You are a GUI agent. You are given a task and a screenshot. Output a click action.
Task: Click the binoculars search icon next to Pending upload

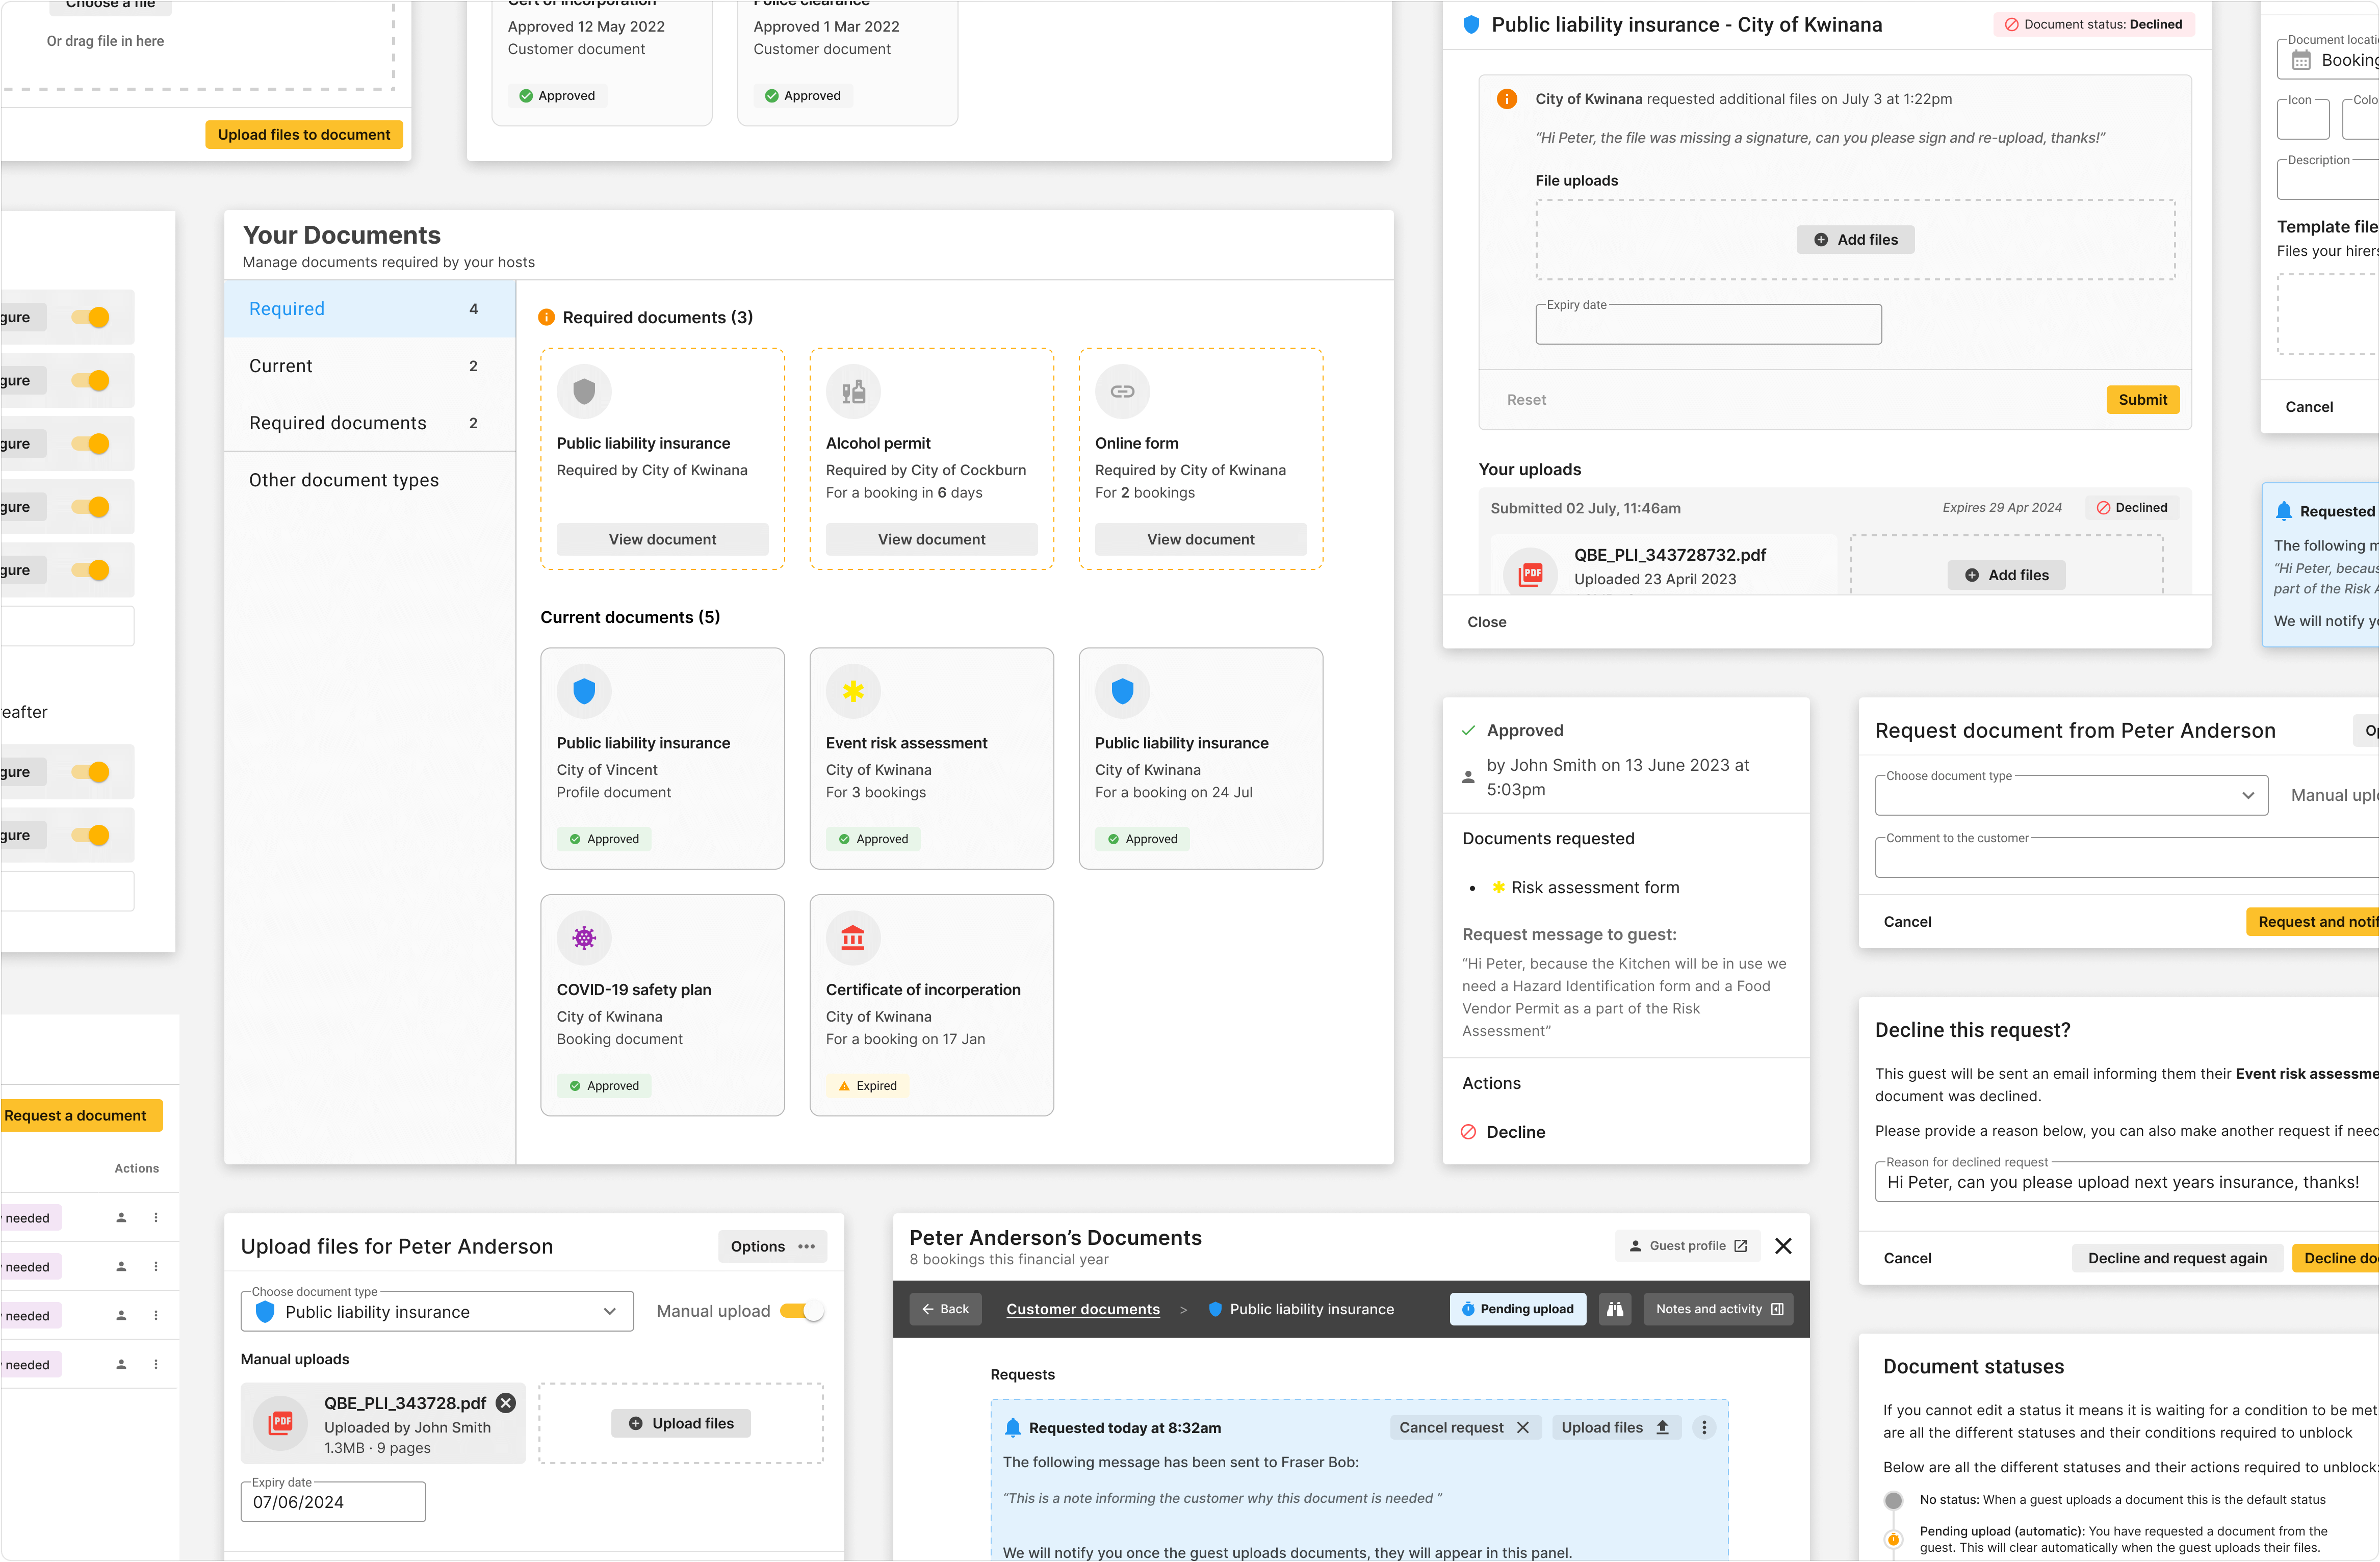pos(1615,1308)
